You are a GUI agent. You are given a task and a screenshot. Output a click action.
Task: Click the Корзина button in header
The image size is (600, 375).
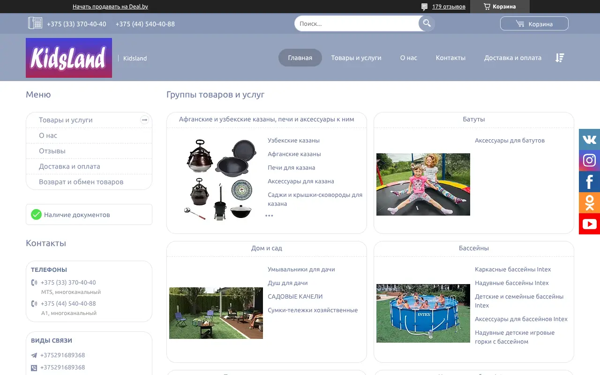point(534,23)
